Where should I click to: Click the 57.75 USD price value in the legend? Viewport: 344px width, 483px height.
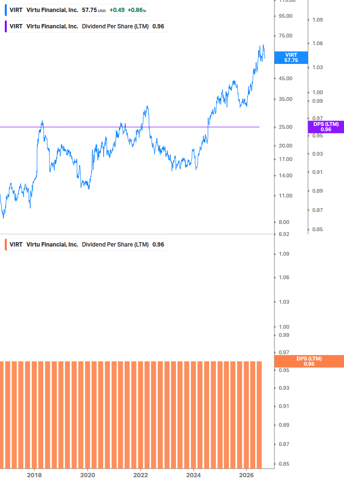pyautogui.click(x=94, y=10)
